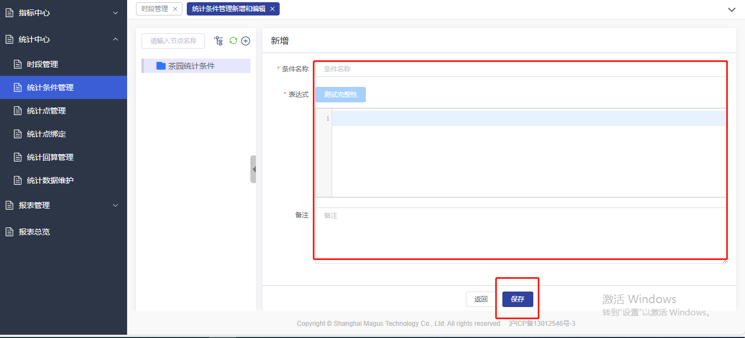
Task: Close the 时段管理 tab
Action: [175, 9]
